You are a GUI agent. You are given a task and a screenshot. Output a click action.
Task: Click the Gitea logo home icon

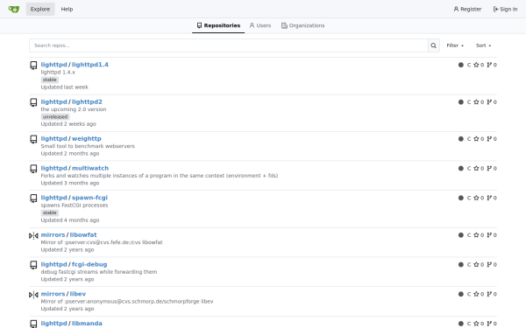14,9
